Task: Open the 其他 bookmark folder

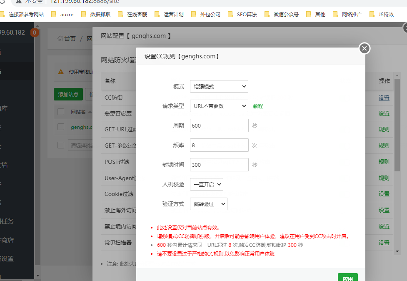Action: tap(316, 15)
